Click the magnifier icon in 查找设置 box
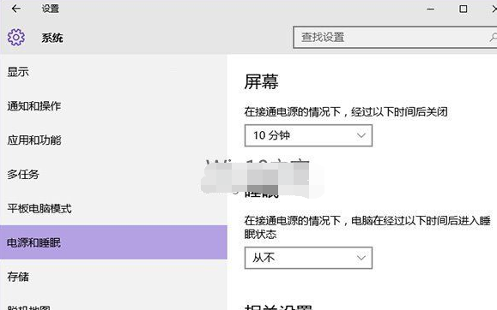497x310 pixels. pos(493,38)
